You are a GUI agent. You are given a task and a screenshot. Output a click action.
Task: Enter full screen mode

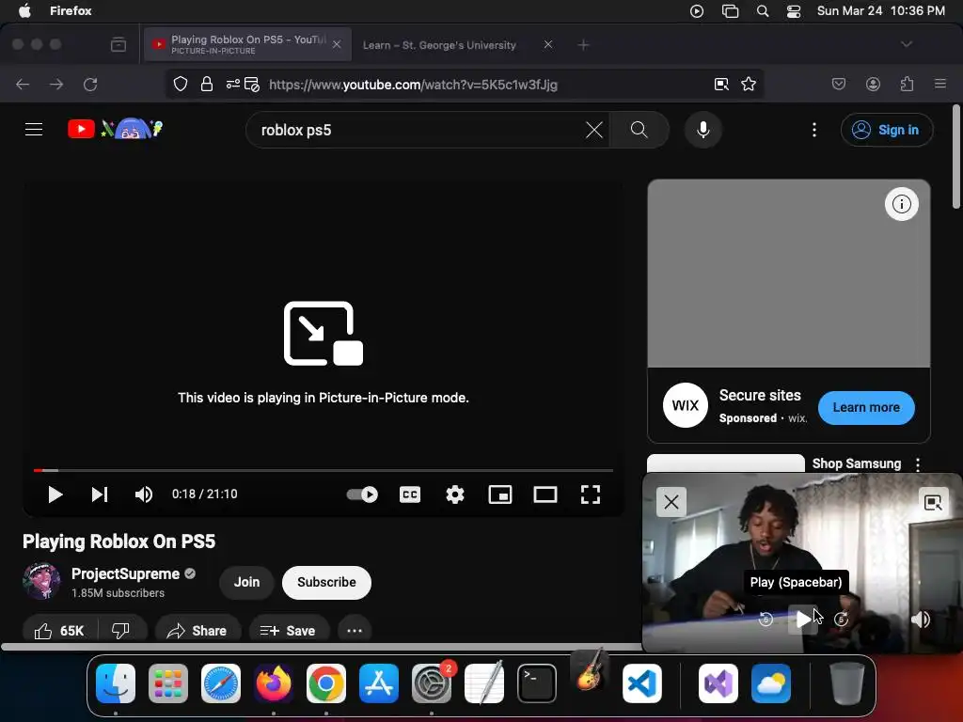(x=591, y=494)
